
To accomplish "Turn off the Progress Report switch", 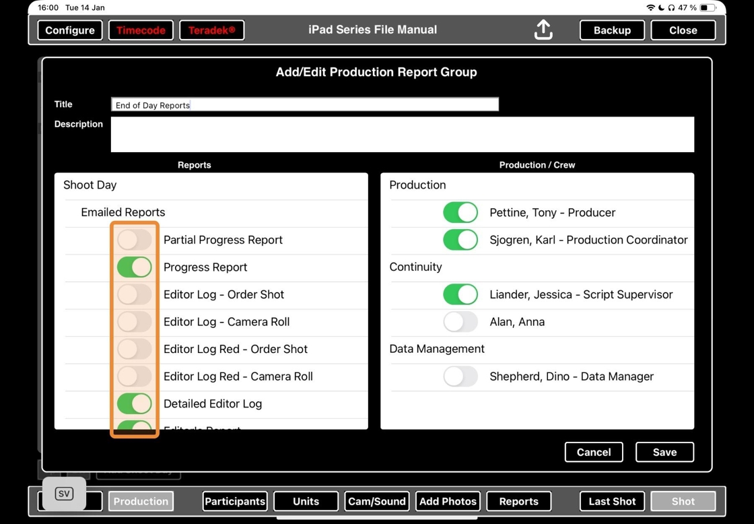I will click(x=134, y=267).
